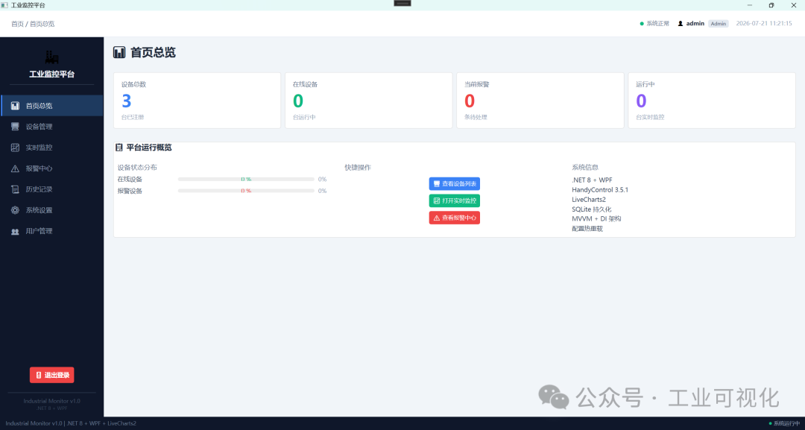Click the 配置热重载 line
805x430 pixels.
(587, 229)
